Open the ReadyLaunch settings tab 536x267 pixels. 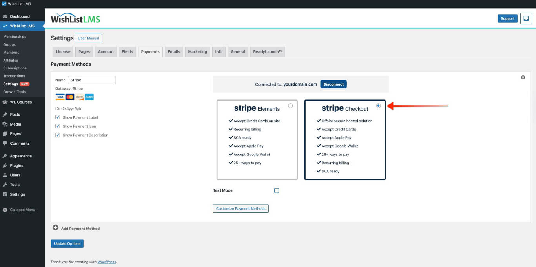(268, 52)
